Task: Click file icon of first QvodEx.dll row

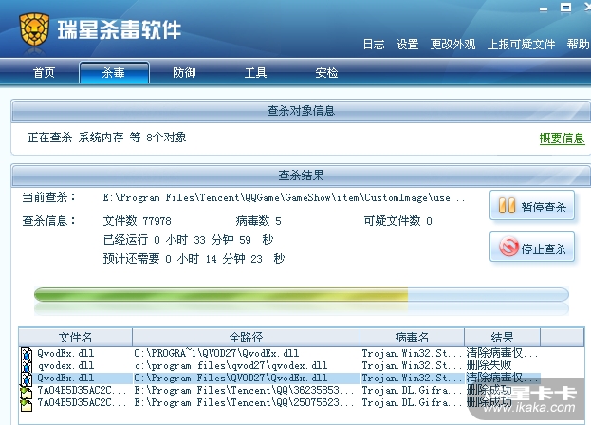Action: [x=27, y=354]
